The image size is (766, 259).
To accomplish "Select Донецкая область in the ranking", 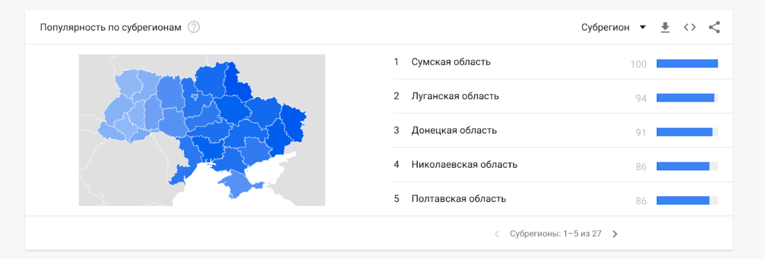I will coord(454,130).
